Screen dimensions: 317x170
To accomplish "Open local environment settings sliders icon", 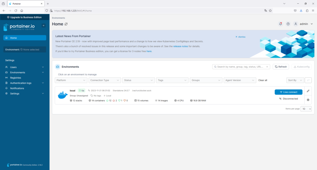I will point(308,100).
